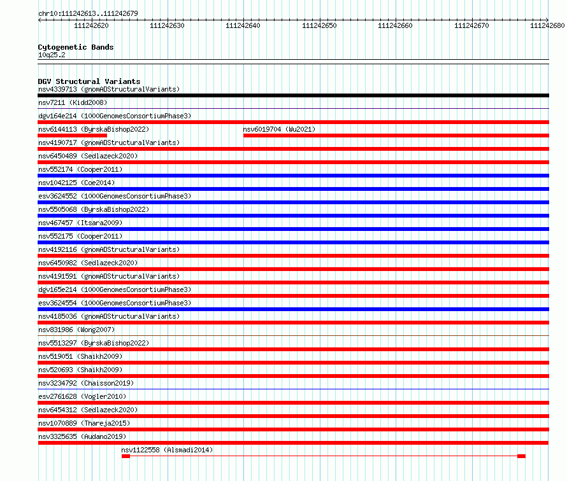Click the blue bar under nsv1042125 (Coe2014)

[x=293, y=189]
